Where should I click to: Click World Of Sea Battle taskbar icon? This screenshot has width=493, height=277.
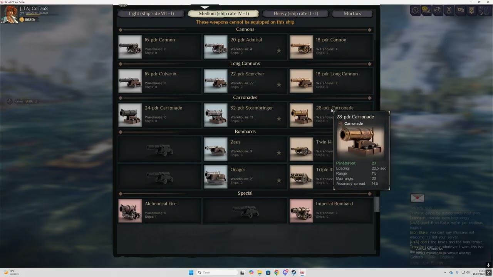(302, 272)
